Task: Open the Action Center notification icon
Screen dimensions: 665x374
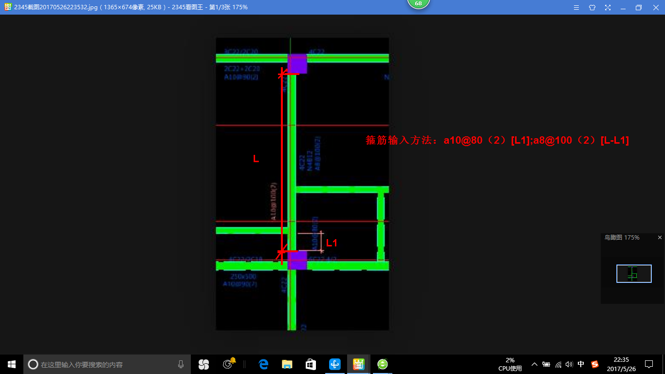Action: click(649, 364)
